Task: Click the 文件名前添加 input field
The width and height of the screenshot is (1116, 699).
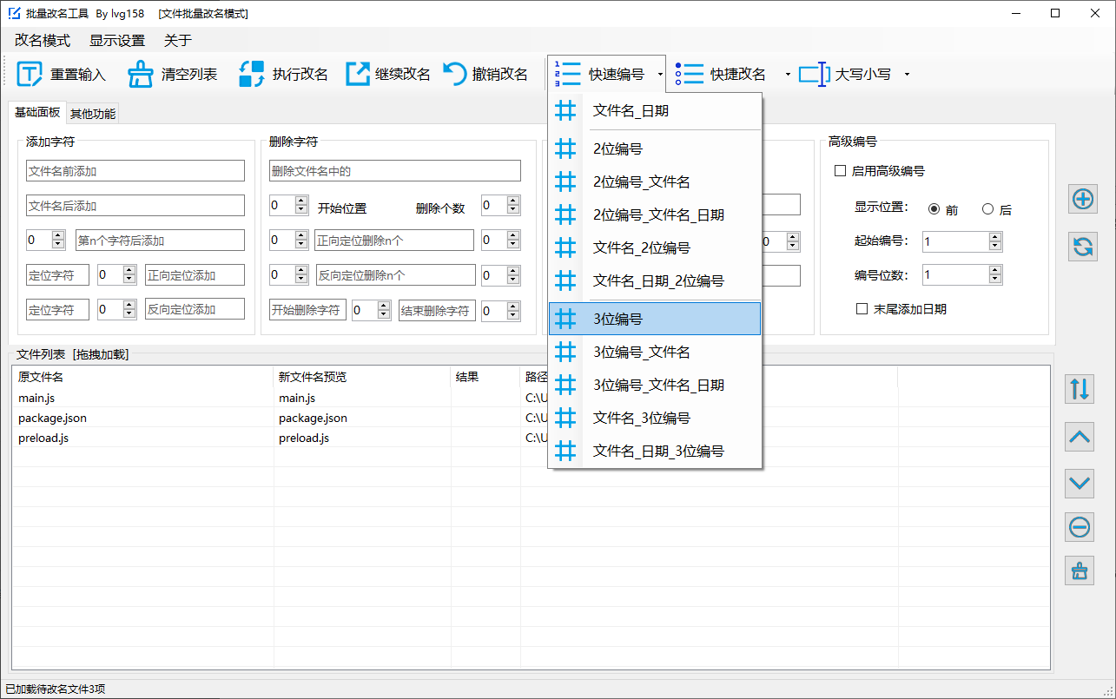Action: [x=135, y=171]
